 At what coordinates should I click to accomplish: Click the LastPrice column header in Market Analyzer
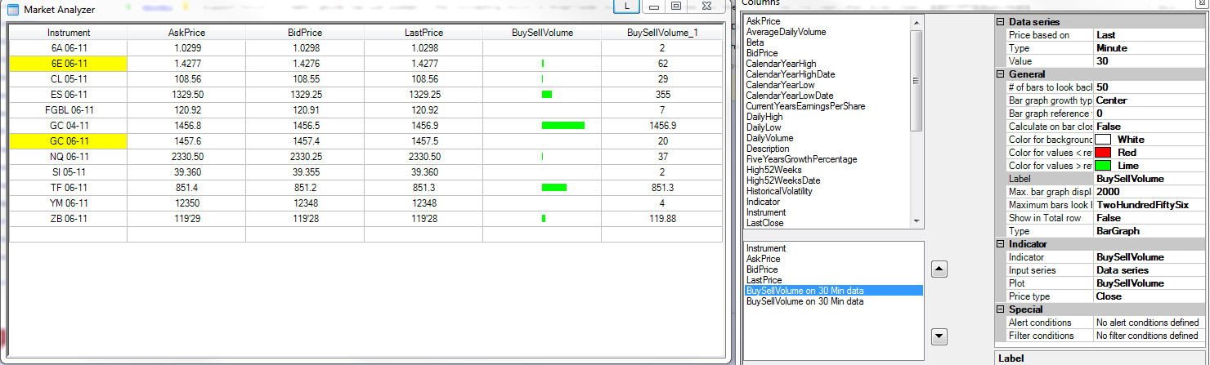(x=423, y=33)
